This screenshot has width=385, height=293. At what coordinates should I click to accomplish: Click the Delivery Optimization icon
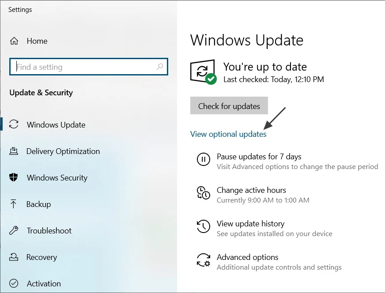(14, 151)
